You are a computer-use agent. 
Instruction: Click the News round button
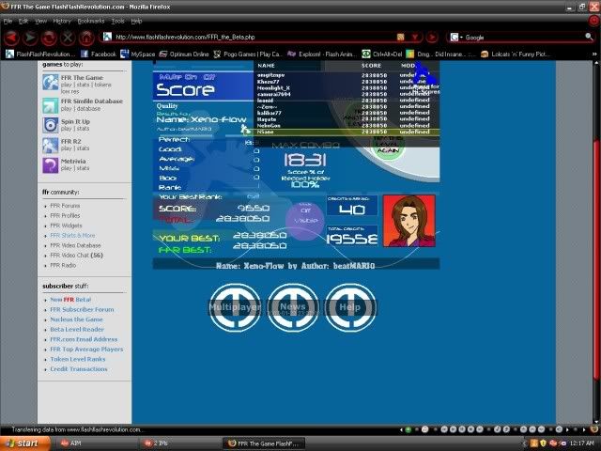click(x=292, y=307)
